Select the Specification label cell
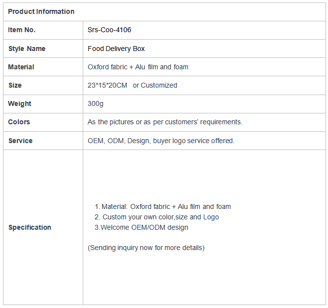 click(43, 227)
